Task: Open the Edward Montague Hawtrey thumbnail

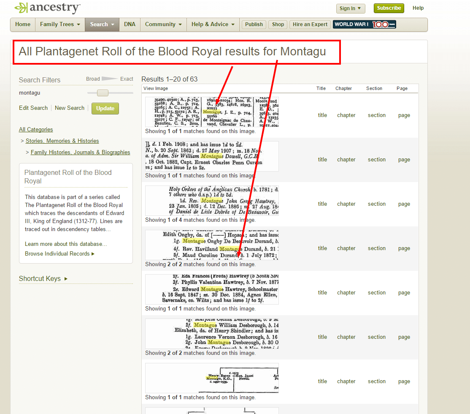Action: pos(212,289)
